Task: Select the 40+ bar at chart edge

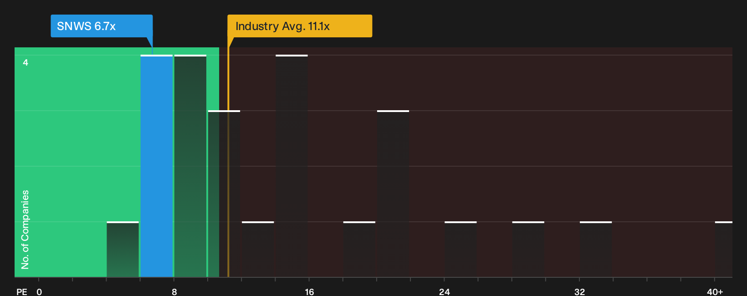Action: coord(724,249)
